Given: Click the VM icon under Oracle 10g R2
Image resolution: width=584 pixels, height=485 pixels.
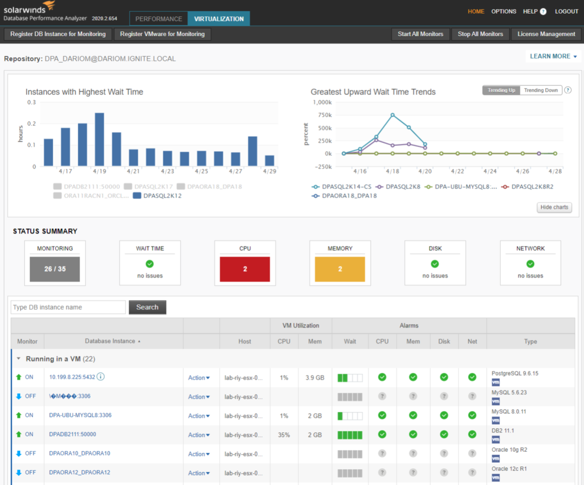Looking at the screenshot, I should point(496,459).
